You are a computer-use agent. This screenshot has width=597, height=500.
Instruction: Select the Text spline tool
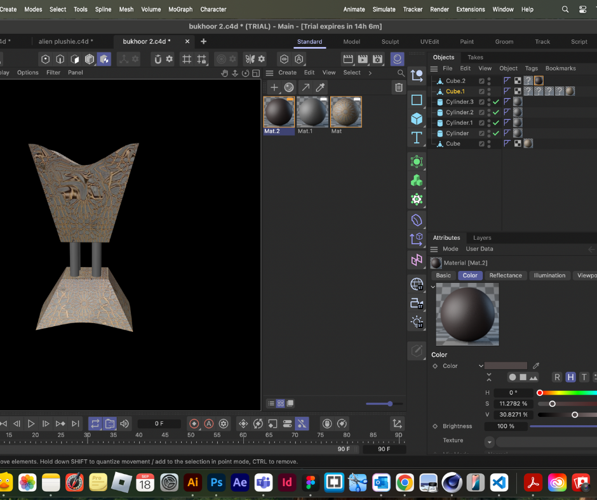point(417,137)
